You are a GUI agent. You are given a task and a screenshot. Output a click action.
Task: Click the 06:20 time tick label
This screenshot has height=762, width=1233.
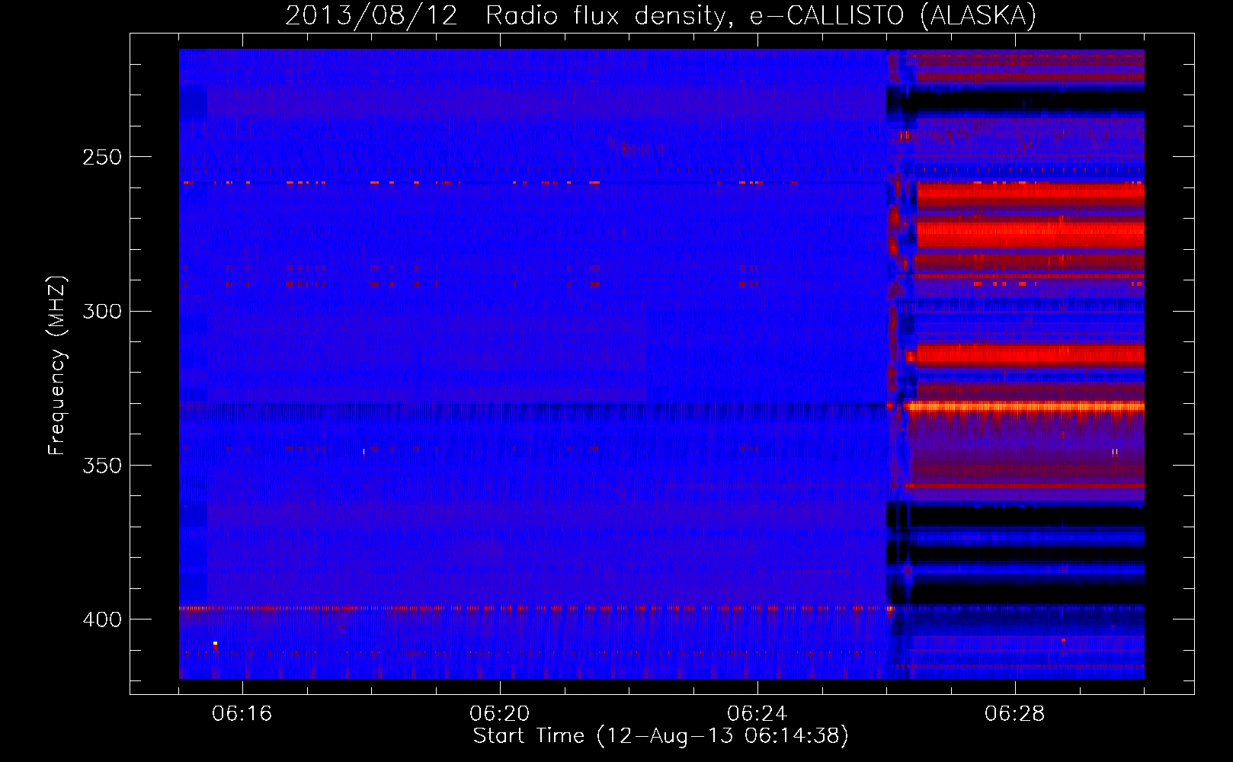coord(500,714)
